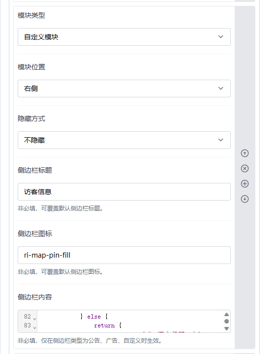Screen dimensions: 269x354
Task: Move this module up with arrow icon
Action: (x=245, y=153)
